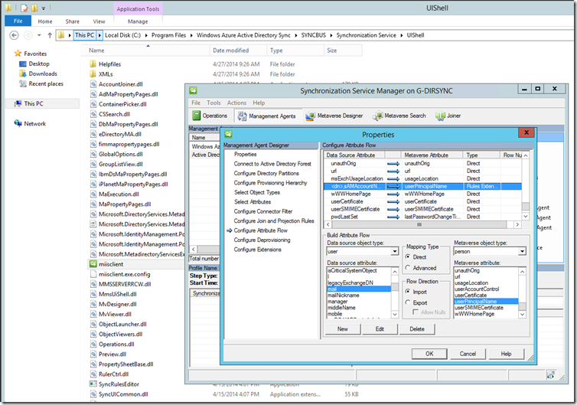Expand the chevron after This PC in address bar
The image size is (577, 405).
point(99,35)
